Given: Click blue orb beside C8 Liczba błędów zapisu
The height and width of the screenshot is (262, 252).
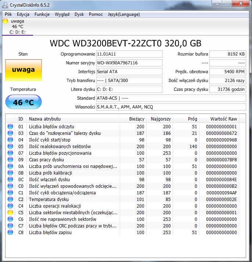Looking at the screenshot, I should tap(10, 232).
